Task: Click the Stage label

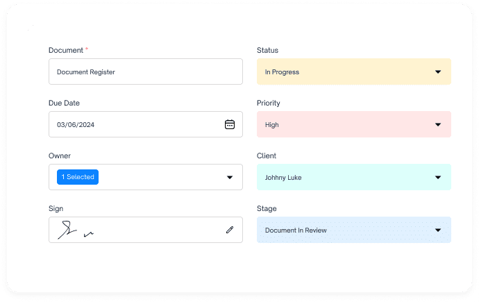Action: click(267, 209)
